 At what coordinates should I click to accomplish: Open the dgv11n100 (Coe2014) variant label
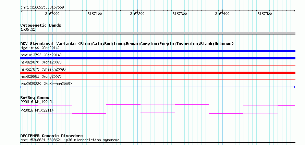(x=40, y=48)
